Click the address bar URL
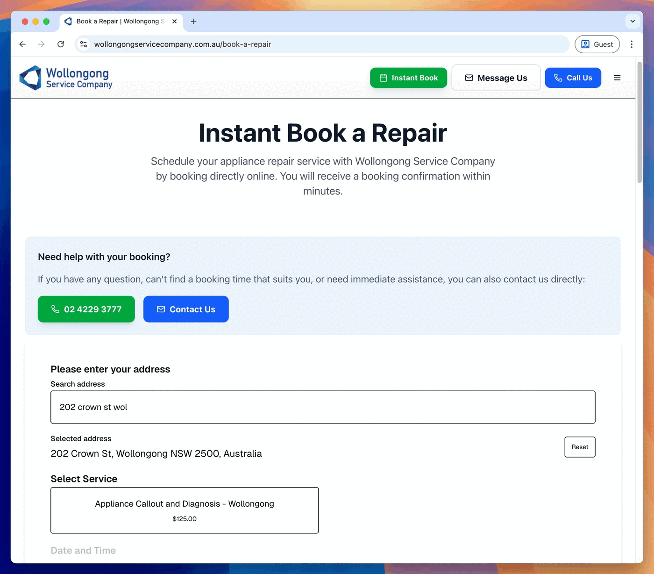This screenshot has height=574, width=654. click(183, 44)
